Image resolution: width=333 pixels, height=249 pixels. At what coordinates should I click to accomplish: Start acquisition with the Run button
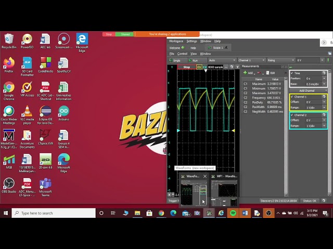[197, 60]
